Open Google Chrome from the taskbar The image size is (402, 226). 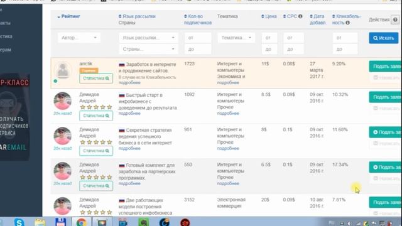point(81,222)
